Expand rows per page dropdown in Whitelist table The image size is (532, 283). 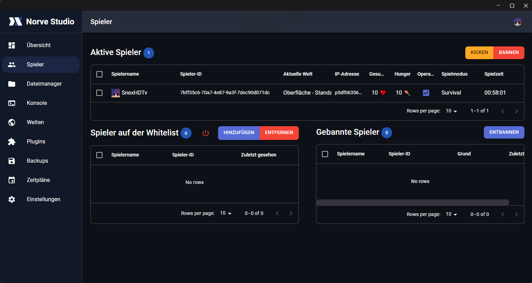point(226,213)
